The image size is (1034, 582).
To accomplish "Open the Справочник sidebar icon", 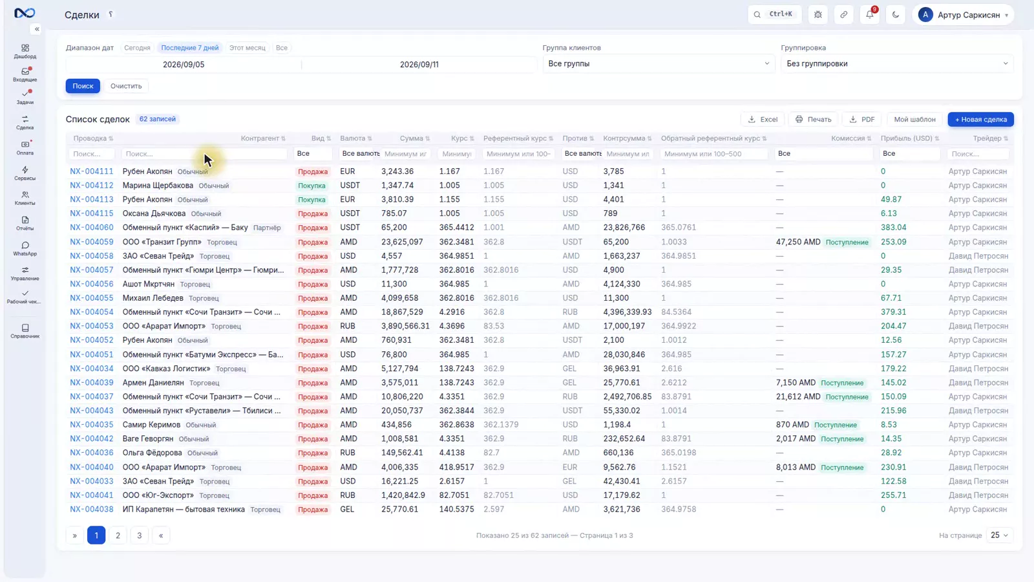I will pyautogui.click(x=25, y=331).
